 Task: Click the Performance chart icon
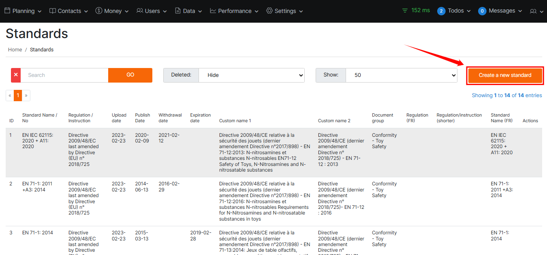(213, 11)
